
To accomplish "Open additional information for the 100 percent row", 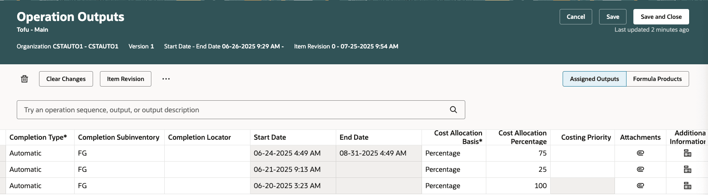I will (687, 186).
